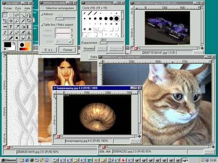Open image menu arrow in cat window
218x163 pixels.
pos(100,62)
